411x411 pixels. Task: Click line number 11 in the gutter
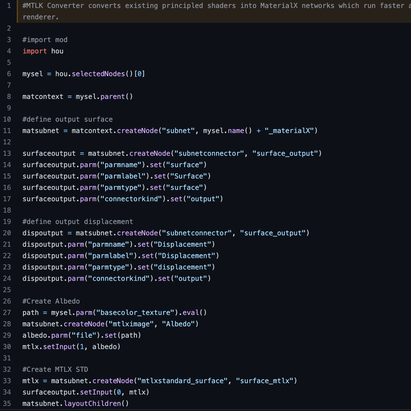point(7,131)
